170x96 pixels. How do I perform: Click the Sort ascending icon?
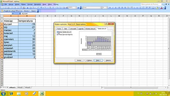(x=57, y=8)
